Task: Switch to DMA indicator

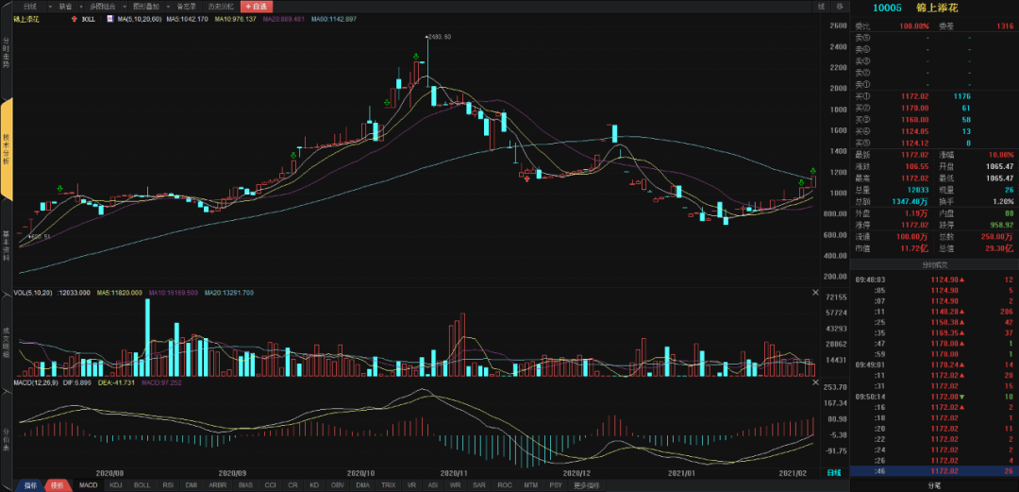Action: pos(363,485)
